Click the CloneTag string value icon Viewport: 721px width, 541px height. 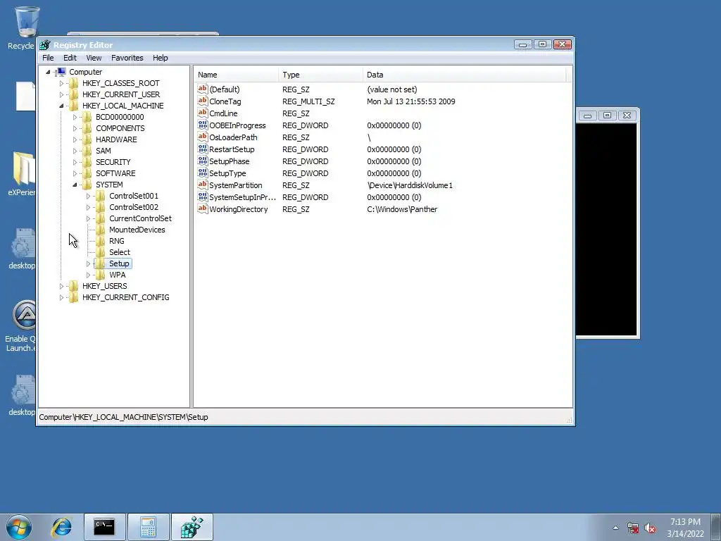[x=202, y=101]
